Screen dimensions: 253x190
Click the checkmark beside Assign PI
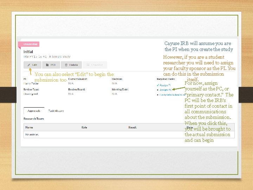158,85
